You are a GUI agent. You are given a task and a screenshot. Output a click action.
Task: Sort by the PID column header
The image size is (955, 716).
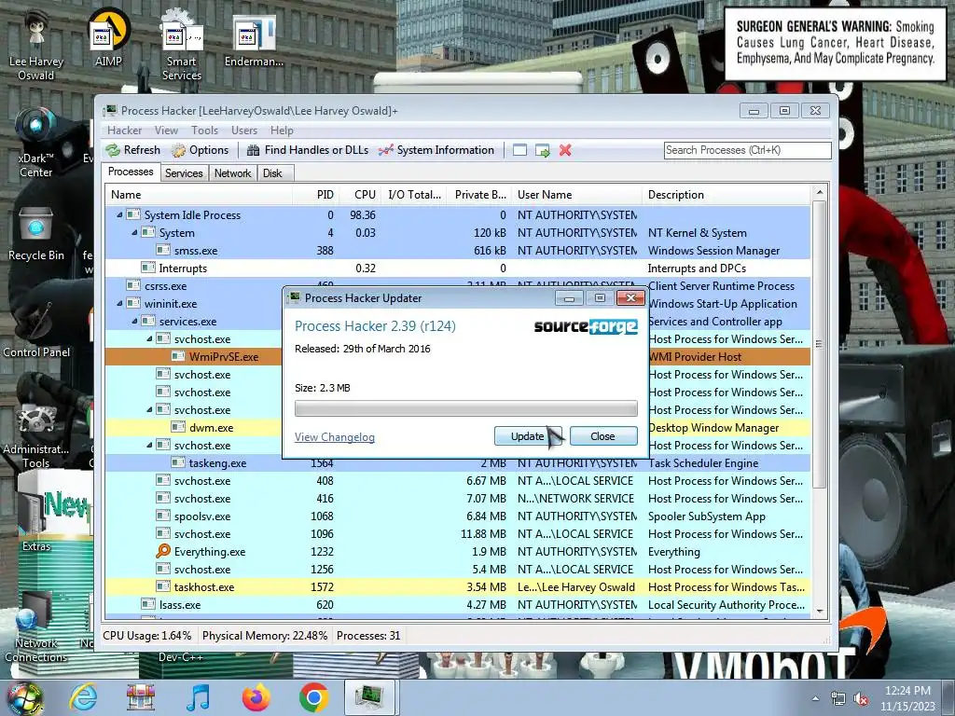click(x=316, y=195)
